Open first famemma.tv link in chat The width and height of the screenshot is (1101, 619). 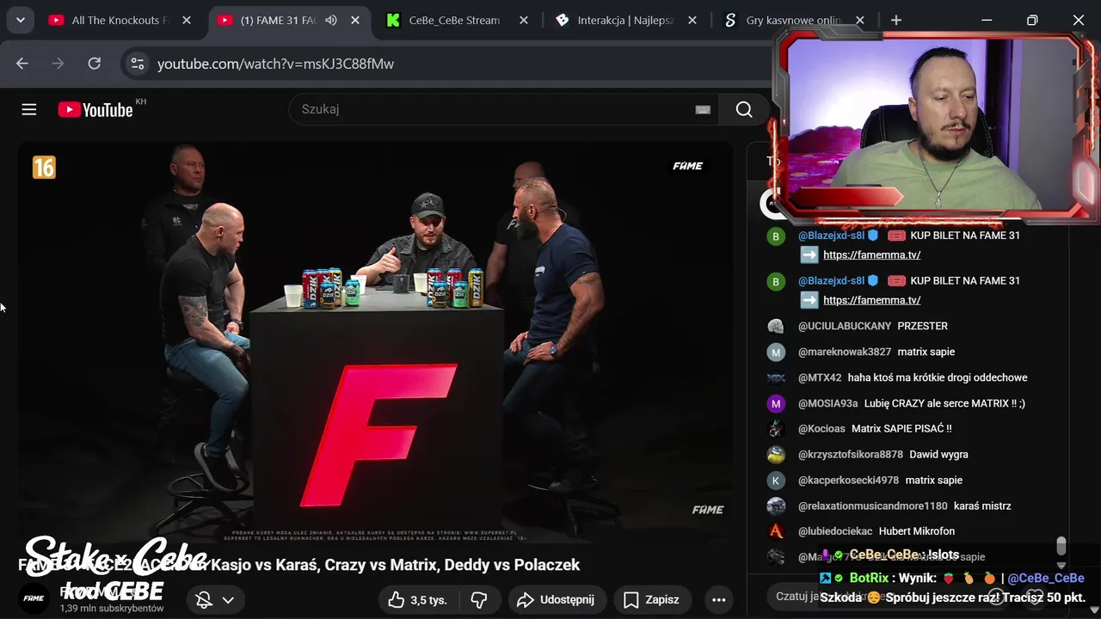click(x=871, y=254)
